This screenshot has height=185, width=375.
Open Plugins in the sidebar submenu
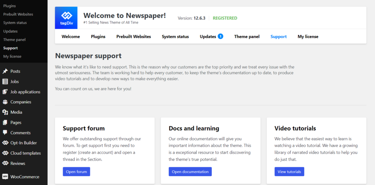coord(10,6)
